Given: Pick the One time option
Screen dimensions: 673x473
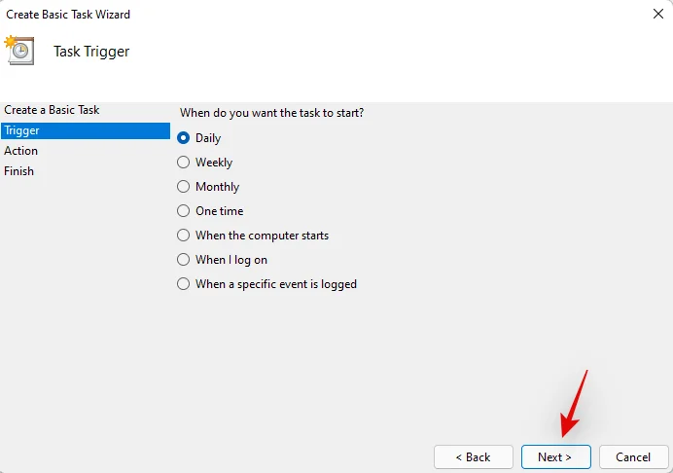Looking at the screenshot, I should [184, 211].
